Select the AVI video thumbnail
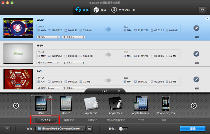210x134 pixels. click(18, 79)
